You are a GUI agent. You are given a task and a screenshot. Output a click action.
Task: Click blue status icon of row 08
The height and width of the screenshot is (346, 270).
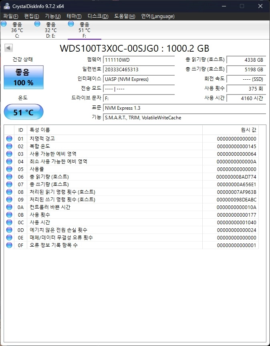point(9,192)
